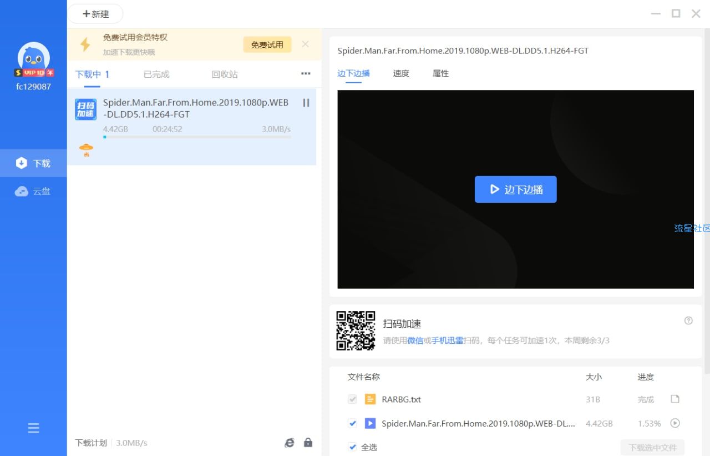Viewport: 710px width, 456px height.
Task: Uncheck the Spider.Man video file checkbox
Action: click(352, 423)
